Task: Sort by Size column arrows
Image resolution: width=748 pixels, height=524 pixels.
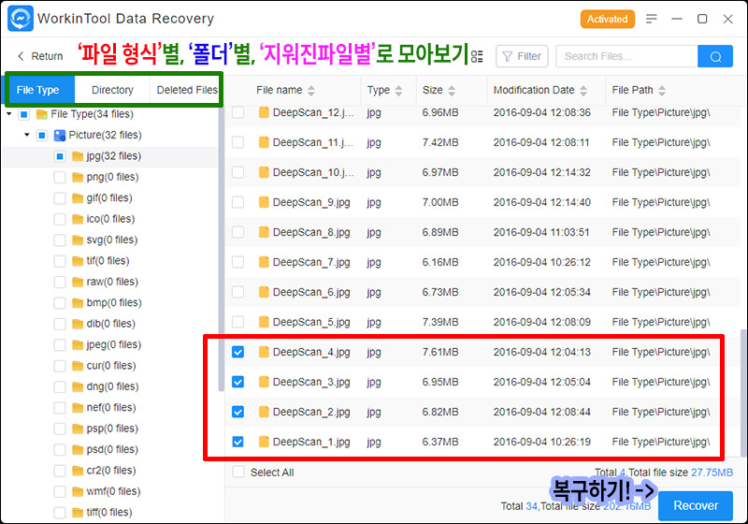Action: click(x=452, y=90)
